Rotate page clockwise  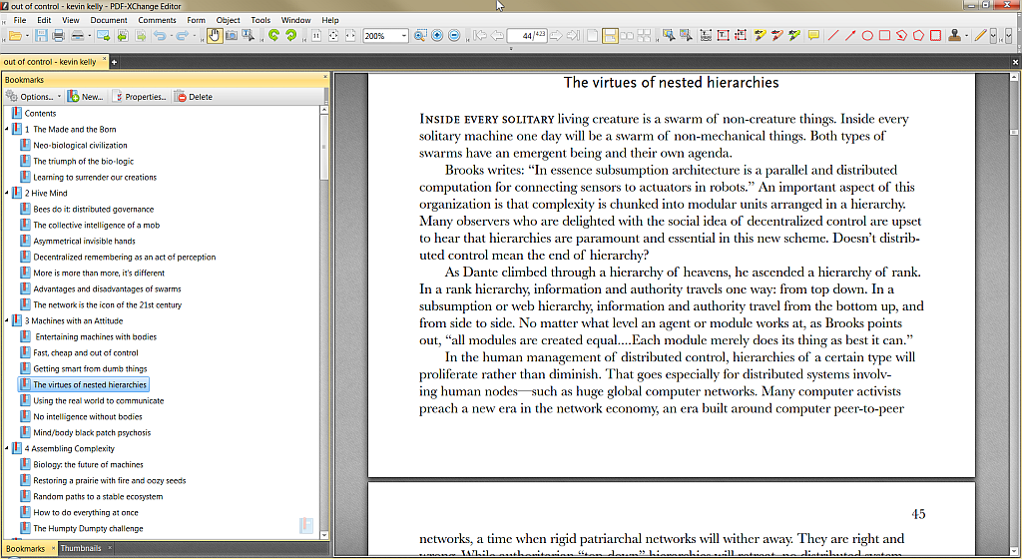pos(291,36)
